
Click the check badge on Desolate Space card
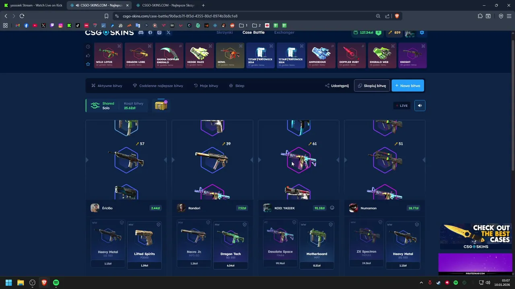point(294,222)
